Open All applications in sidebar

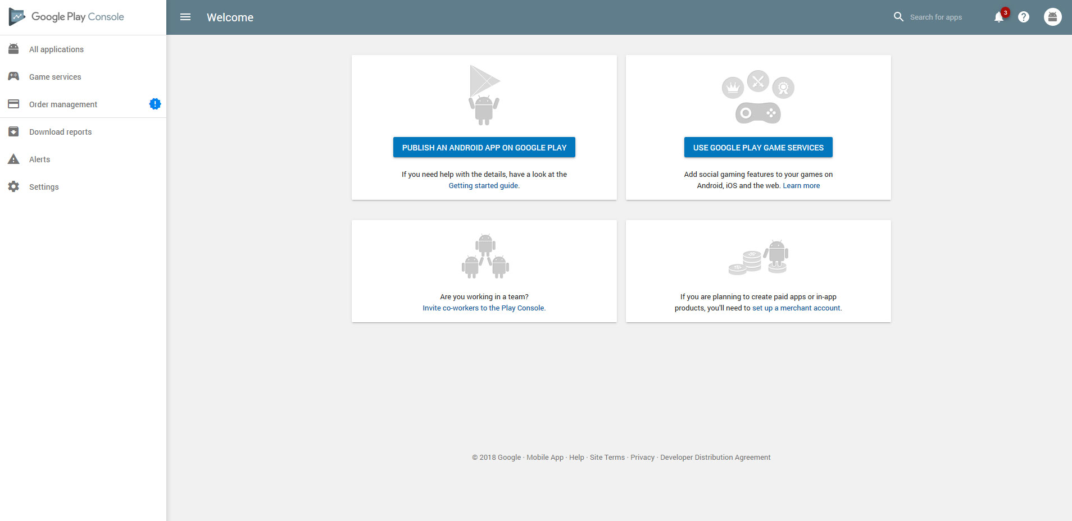click(x=56, y=49)
